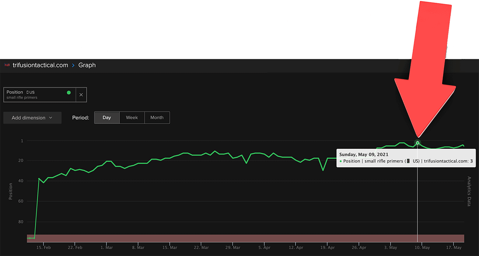
Task: Click the highlighted May 09 data point
Action: click(x=417, y=143)
